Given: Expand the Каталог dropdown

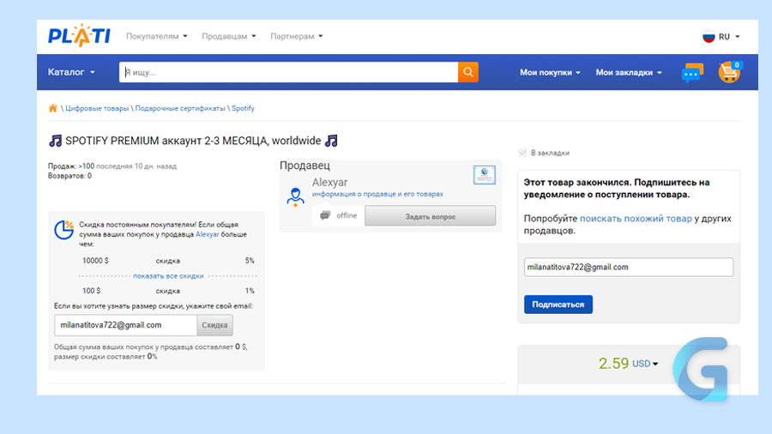Looking at the screenshot, I should 71,72.
